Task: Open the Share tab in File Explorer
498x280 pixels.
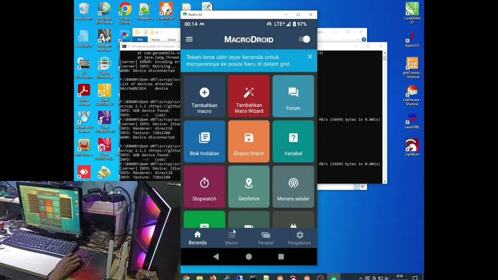Action: 172,40
